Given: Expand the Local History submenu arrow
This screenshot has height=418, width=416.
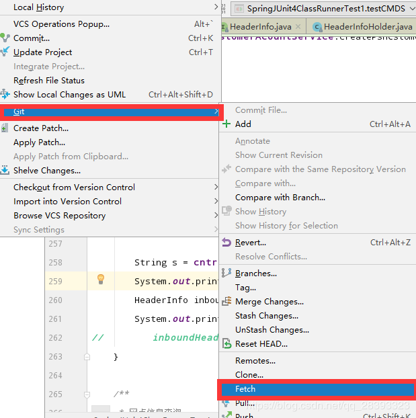Looking at the screenshot, I should pyautogui.click(x=216, y=7).
